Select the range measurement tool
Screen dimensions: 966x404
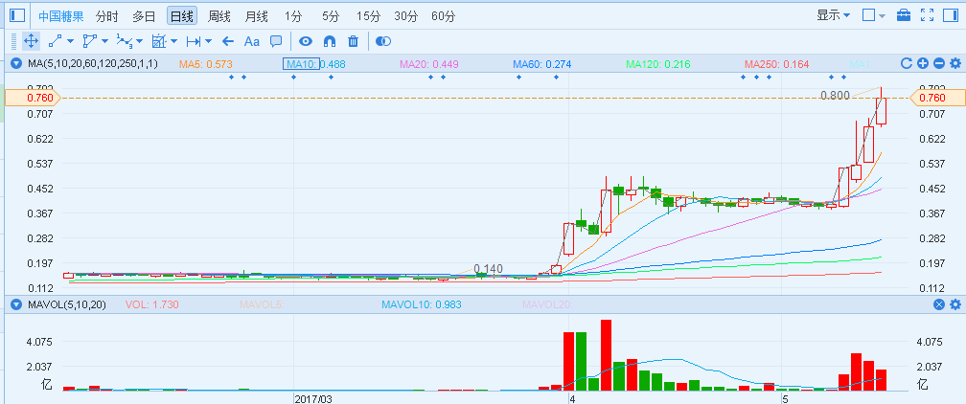(x=194, y=41)
